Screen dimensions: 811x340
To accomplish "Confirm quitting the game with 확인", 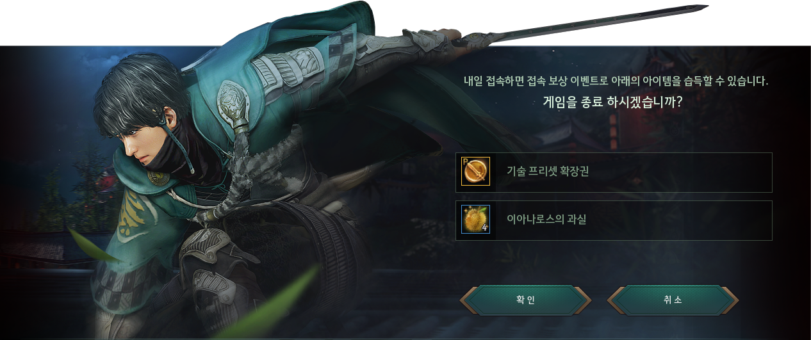I will 526,300.
